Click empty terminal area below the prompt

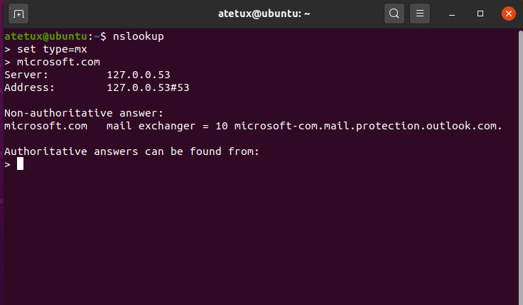(260, 237)
